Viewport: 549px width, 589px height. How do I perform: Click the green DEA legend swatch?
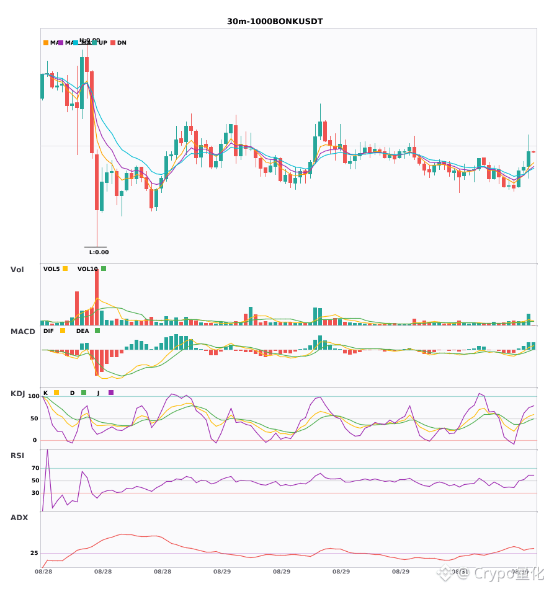[97, 330]
